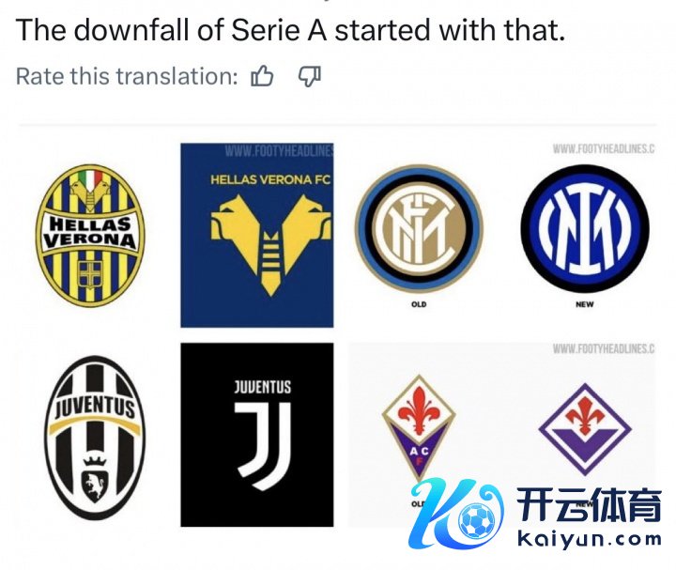
Task: Click the Kaiyun football swirl logo
Action: [x=456, y=513]
